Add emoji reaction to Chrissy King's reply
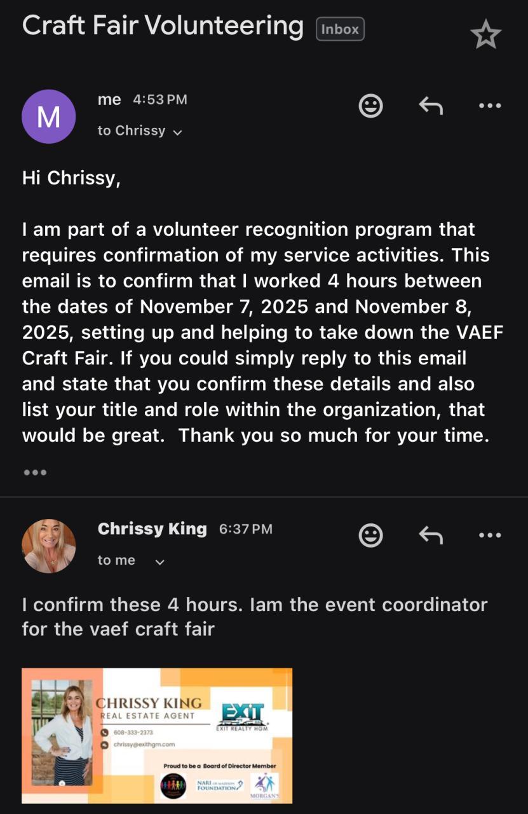The image size is (528, 814). tap(370, 535)
